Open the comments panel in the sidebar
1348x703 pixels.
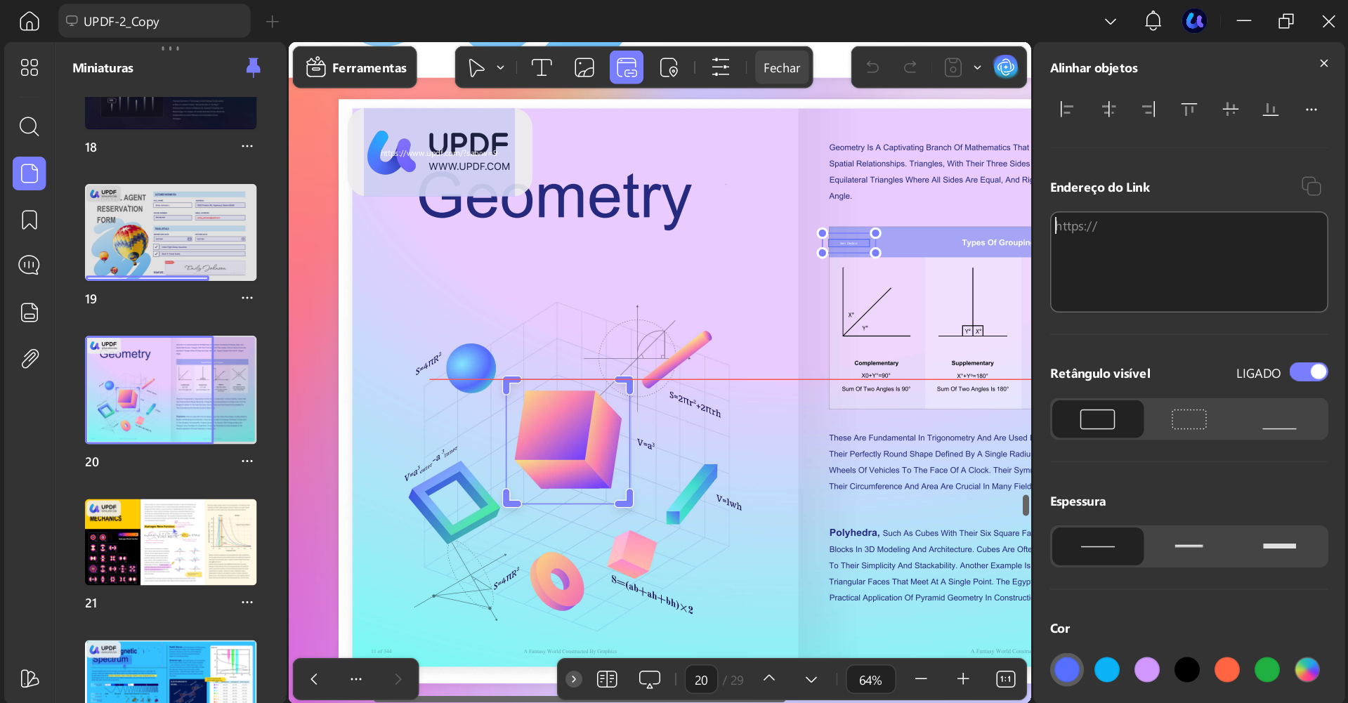[x=29, y=265]
